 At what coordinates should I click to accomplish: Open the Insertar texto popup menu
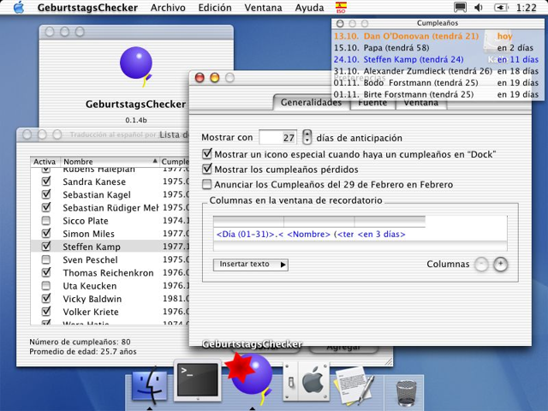[251, 265]
